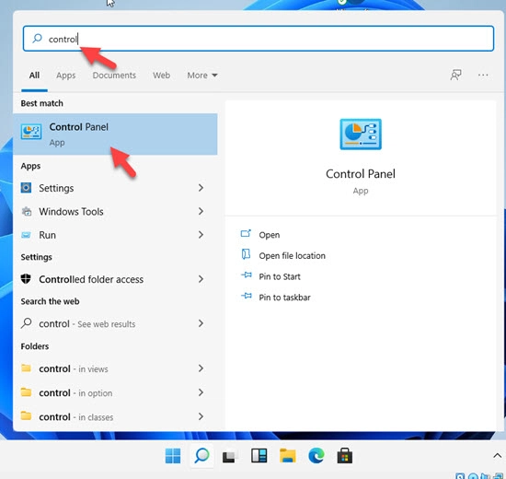This screenshot has height=479, width=506.
Task: Expand the web results chevron for control
Action: pos(201,323)
